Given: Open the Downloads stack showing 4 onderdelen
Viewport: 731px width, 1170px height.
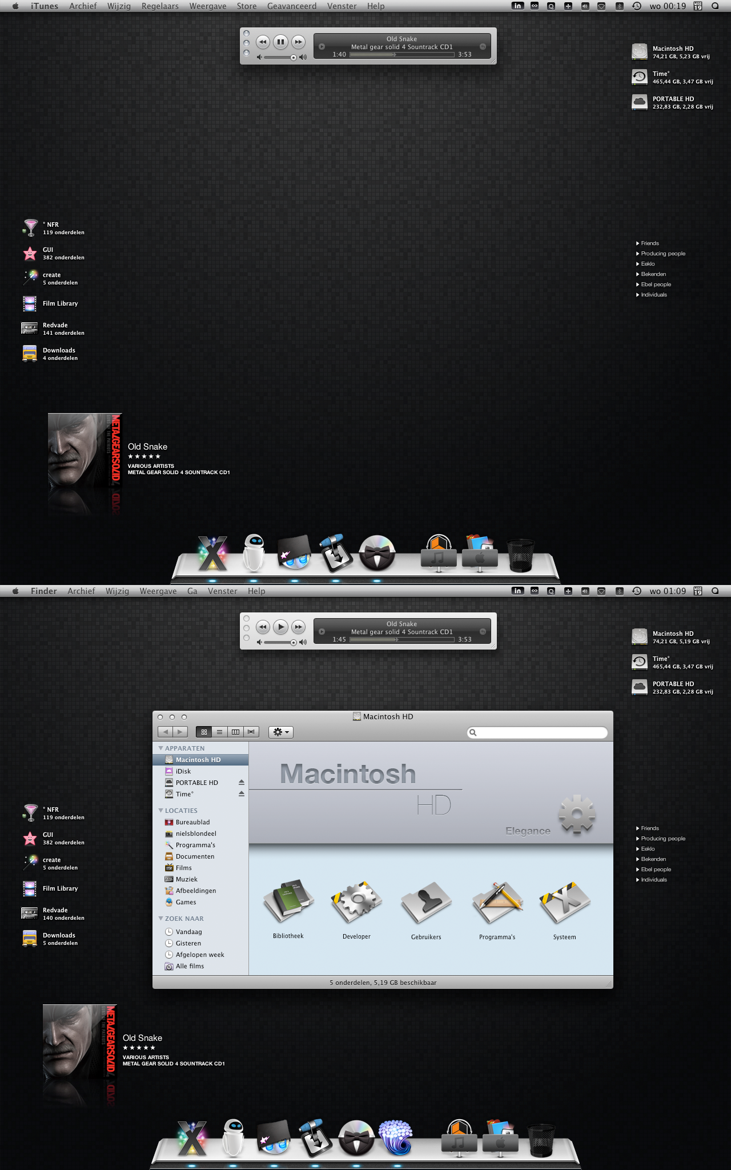Looking at the screenshot, I should pyautogui.click(x=50, y=354).
